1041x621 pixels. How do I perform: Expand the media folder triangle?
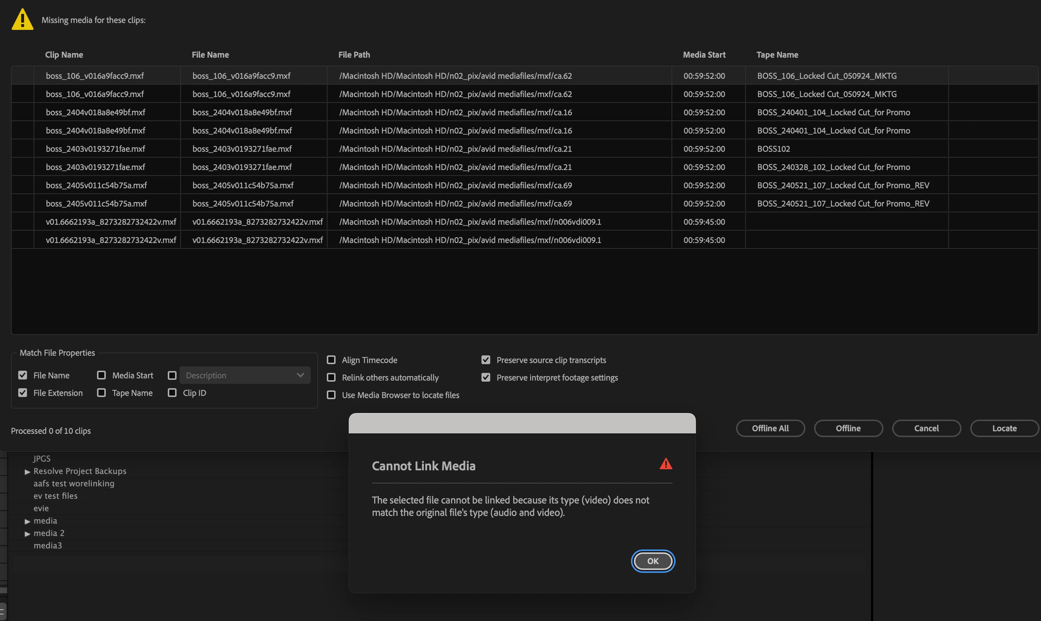(27, 521)
